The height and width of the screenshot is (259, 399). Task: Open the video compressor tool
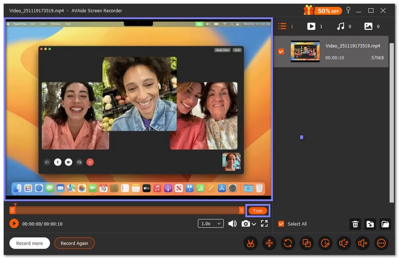(269, 244)
